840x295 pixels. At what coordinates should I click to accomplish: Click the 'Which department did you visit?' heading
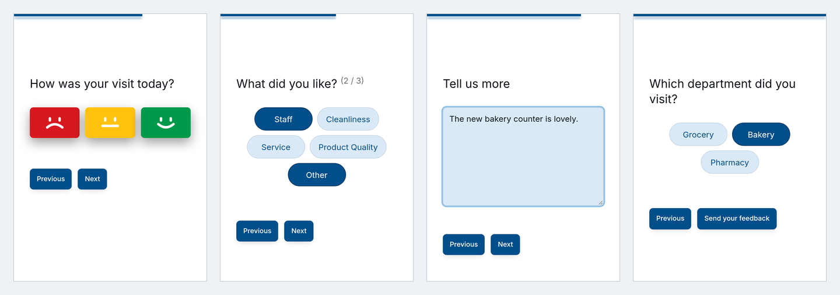point(722,92)
